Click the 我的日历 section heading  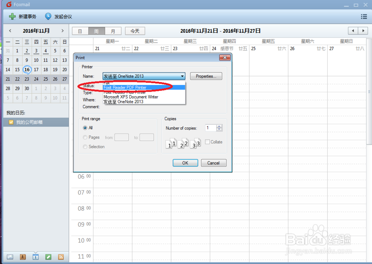click(16, 113)
